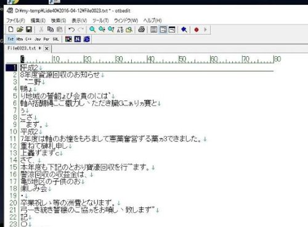Switch syntax mode to Htm

click(x=20, y=39)
